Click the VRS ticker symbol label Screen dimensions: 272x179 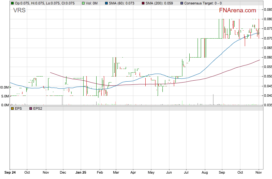[19, 10]
